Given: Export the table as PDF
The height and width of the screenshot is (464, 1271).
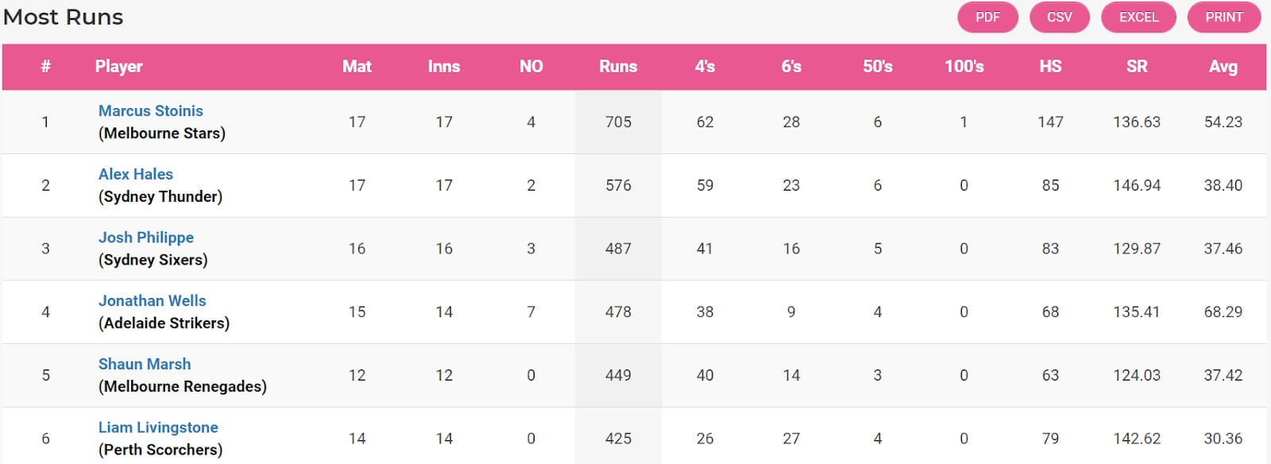Looking at the screenshot, I should click(x=987, y=17).
